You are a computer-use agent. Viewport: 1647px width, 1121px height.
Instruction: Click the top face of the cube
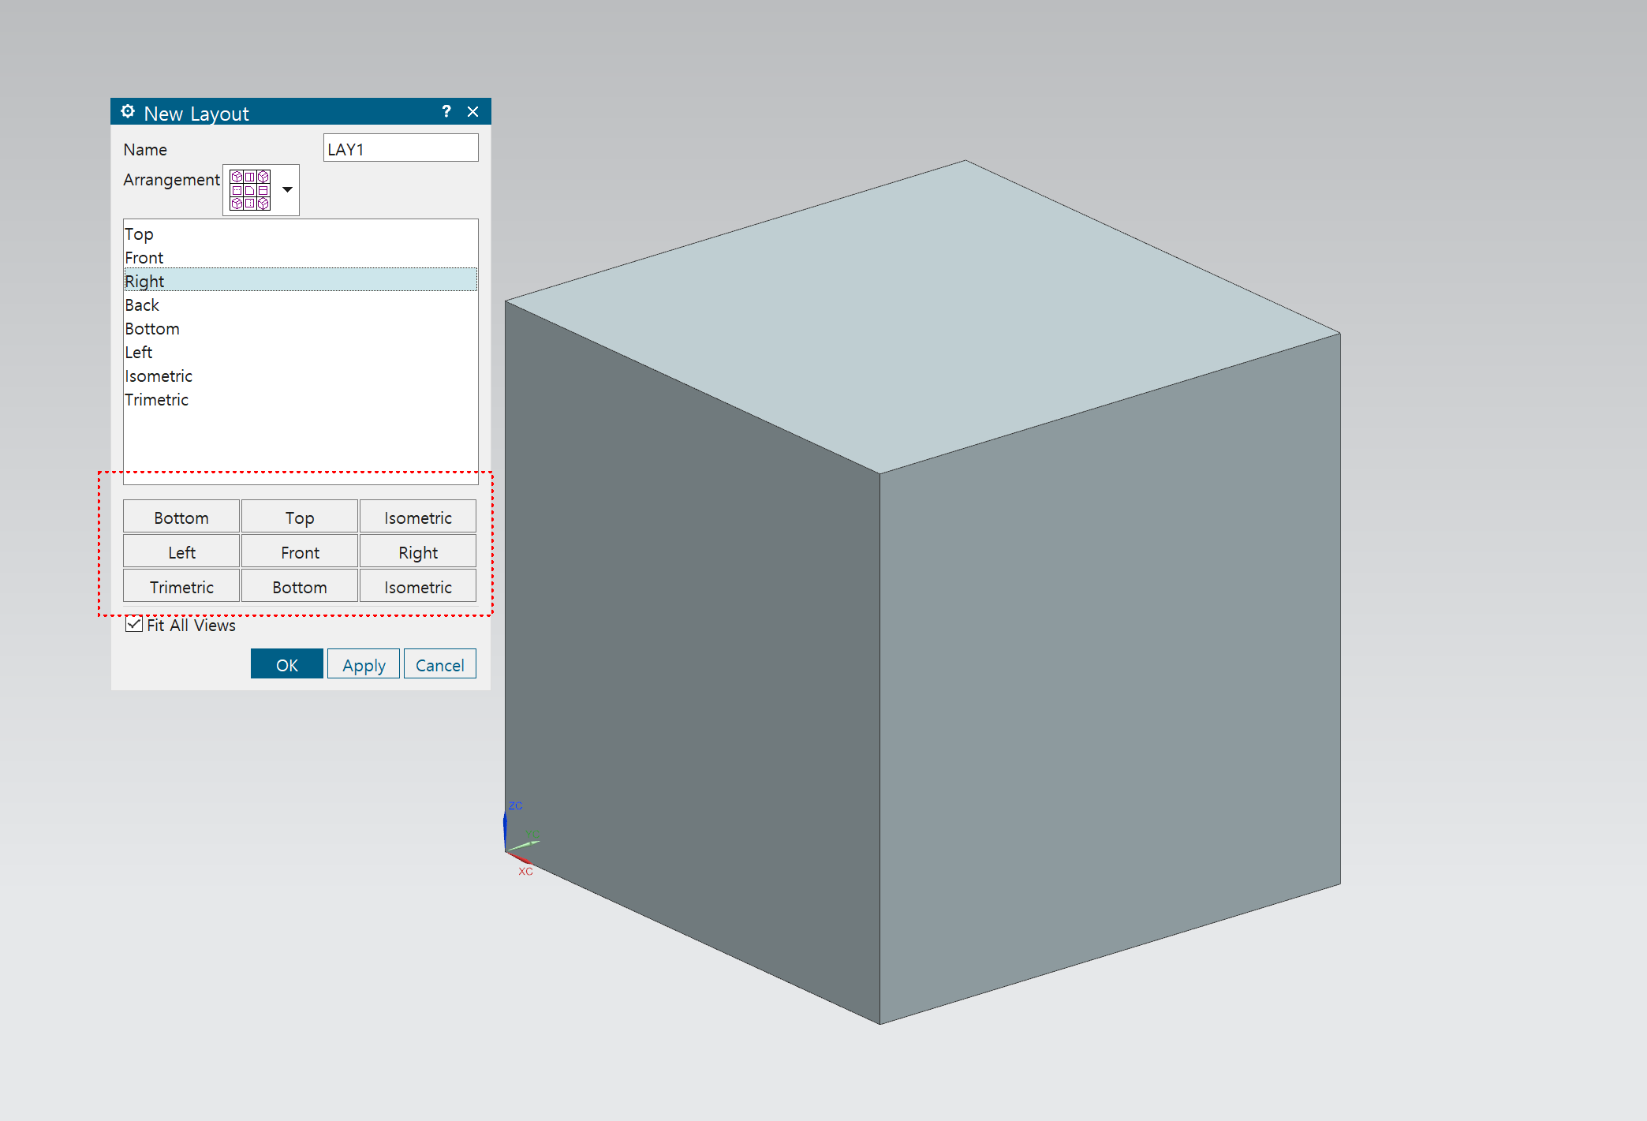tap(923, 316)
